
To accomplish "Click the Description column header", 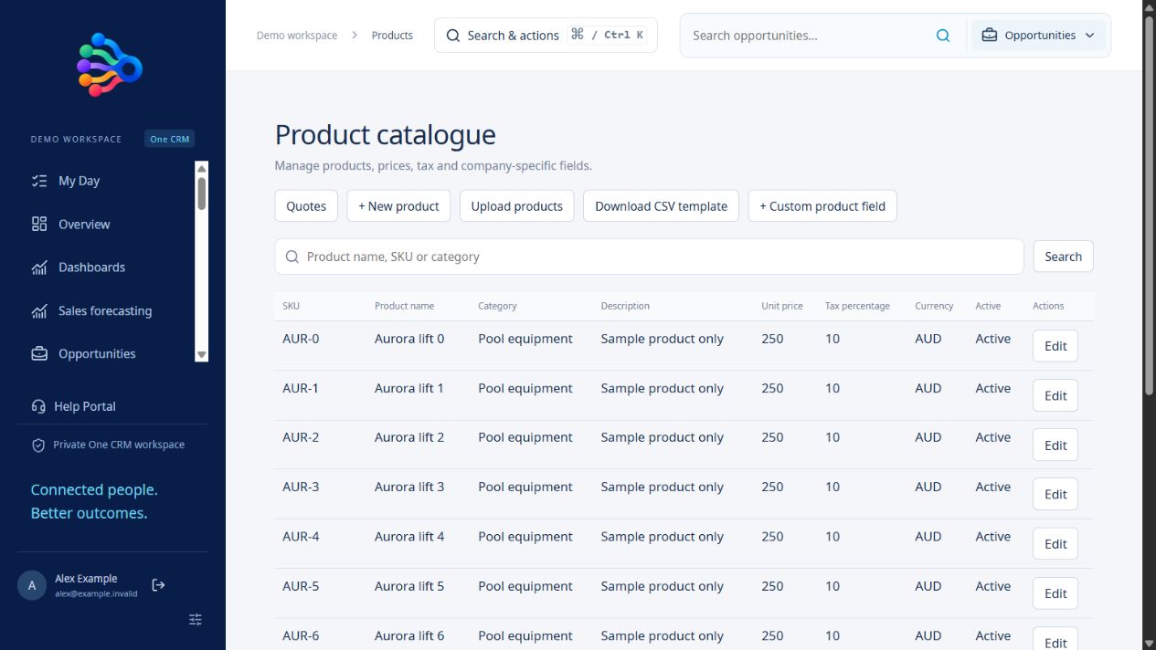I will (x=625, y=306).
